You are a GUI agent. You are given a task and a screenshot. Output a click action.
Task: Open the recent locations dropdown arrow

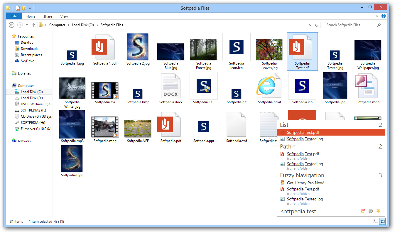tap(27, 25)
